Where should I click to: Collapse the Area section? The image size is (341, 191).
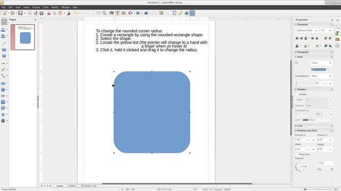pyautogui.click(x=296, y=57)
